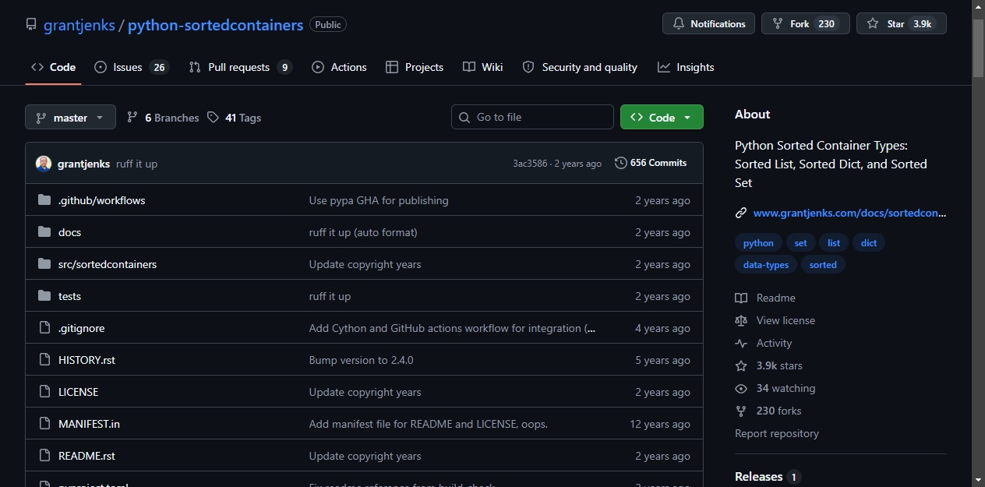Click the file icon beside MANIFEST.in
This screenshot has height=487, width=985.
pyautogui.click(x=44, y=424)
